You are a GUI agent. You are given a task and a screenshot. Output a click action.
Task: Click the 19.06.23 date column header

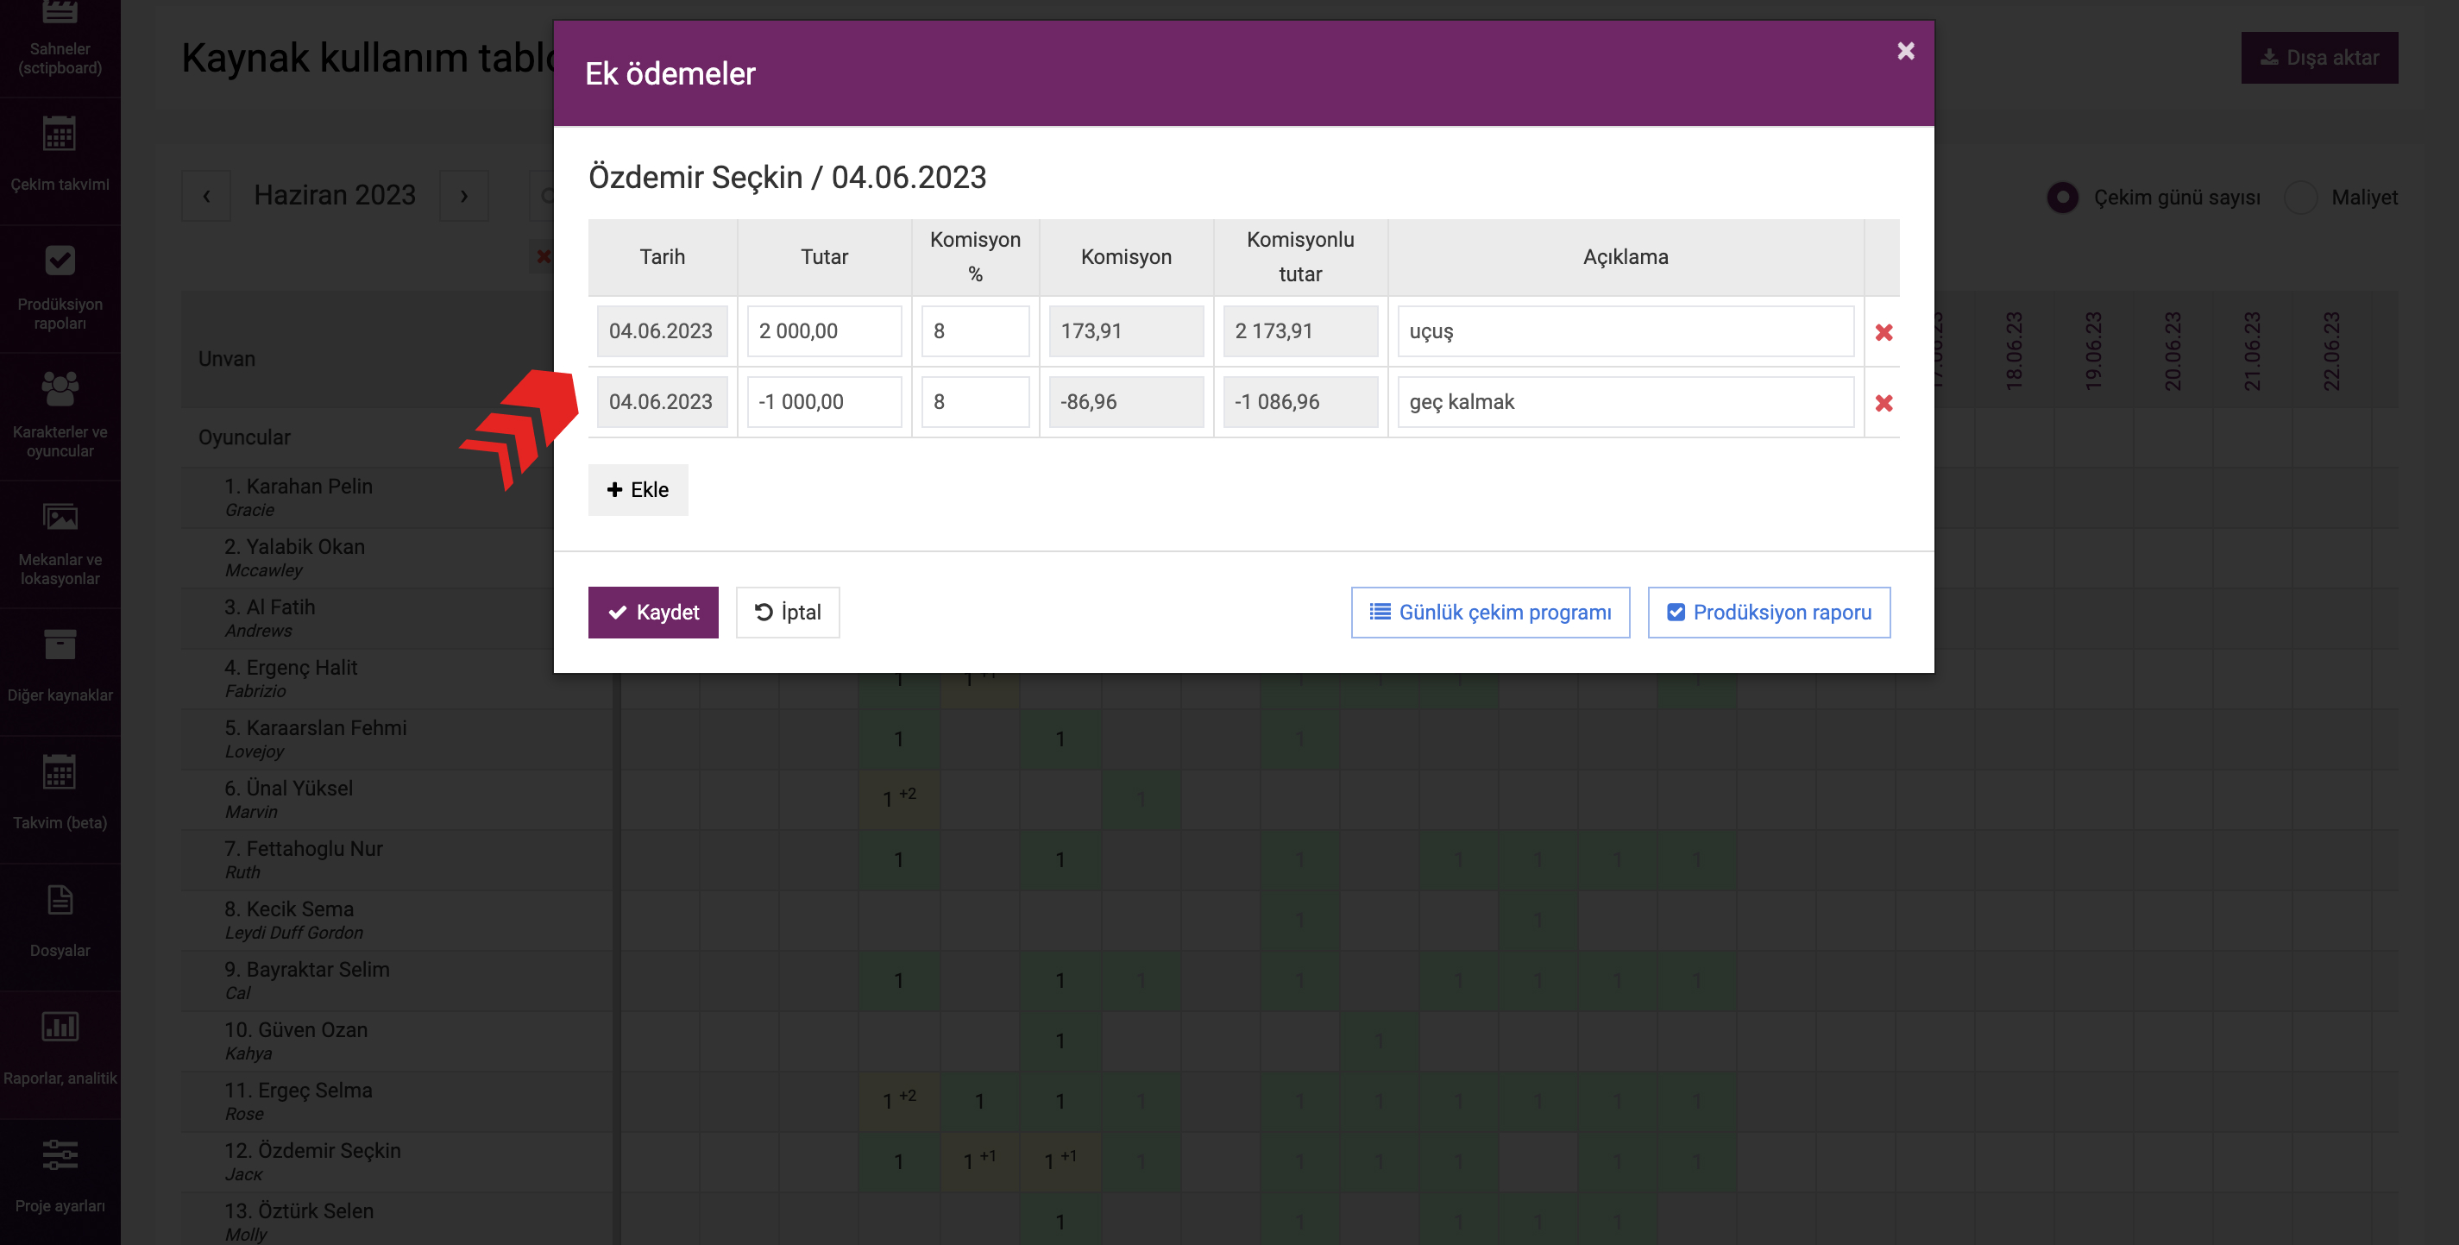pos(2092,350)
